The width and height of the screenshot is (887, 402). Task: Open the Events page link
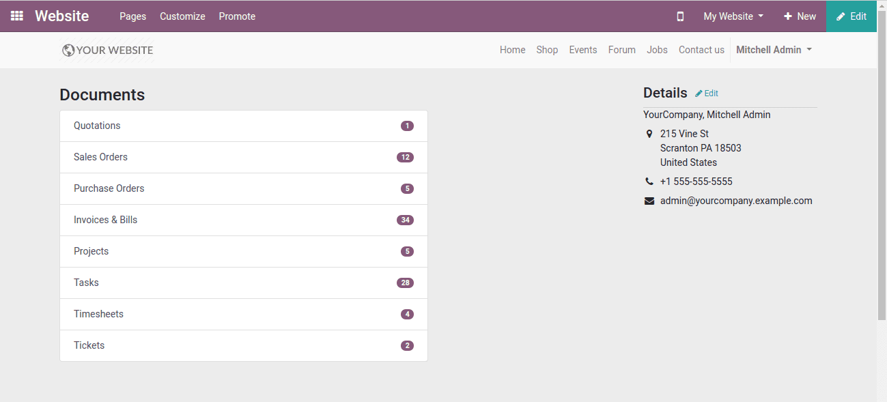point(583,50)
